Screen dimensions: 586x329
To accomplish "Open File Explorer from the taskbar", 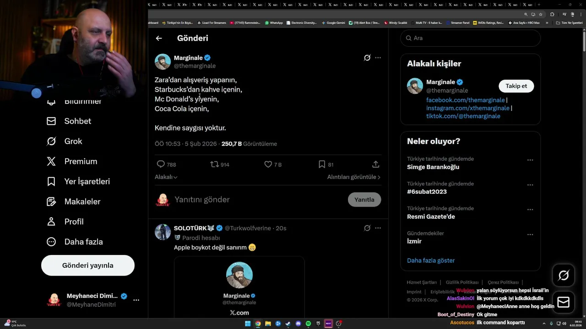I will point(268,324).
